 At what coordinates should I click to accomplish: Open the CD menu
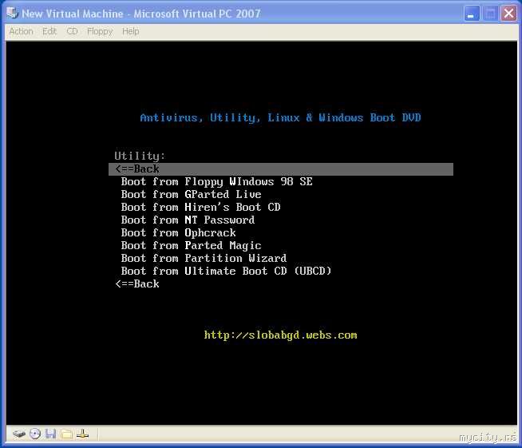pos(72,31)
